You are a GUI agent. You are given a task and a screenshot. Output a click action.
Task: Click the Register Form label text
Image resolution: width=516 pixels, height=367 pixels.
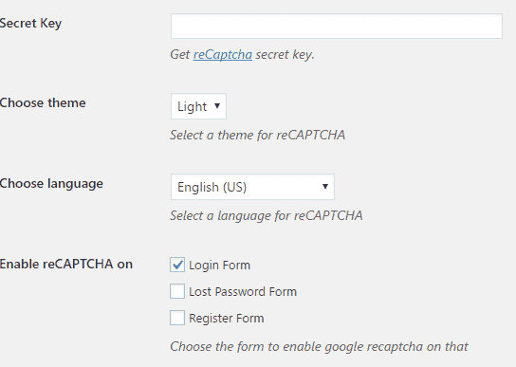pos(227,319)
